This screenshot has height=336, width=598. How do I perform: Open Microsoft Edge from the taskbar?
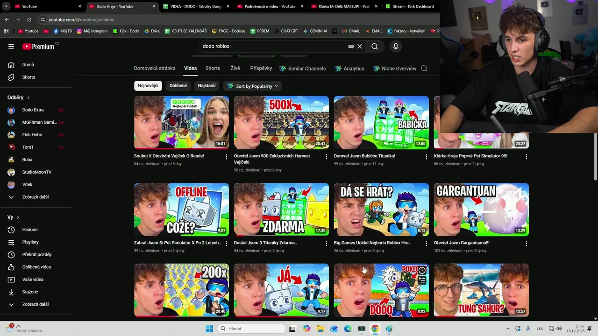click(348, 329)
